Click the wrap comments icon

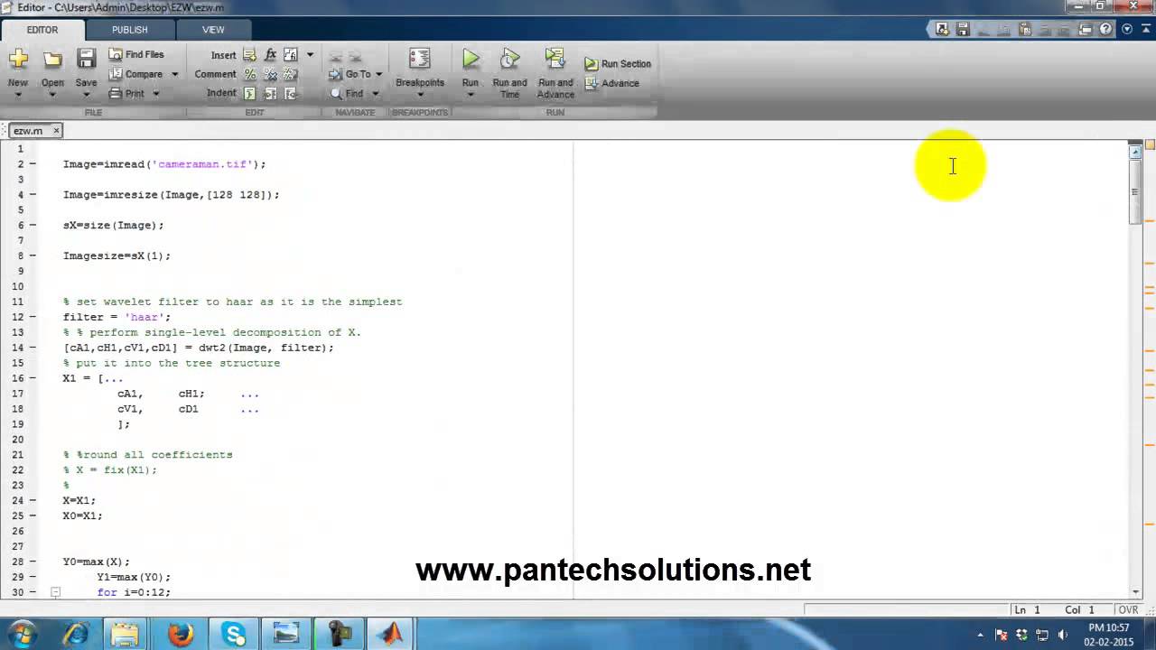point(290,74)
